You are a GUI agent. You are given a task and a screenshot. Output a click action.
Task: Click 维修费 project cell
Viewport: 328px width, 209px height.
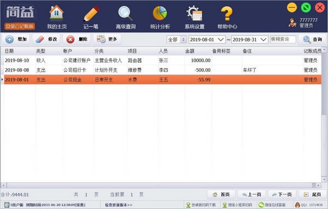134,70
